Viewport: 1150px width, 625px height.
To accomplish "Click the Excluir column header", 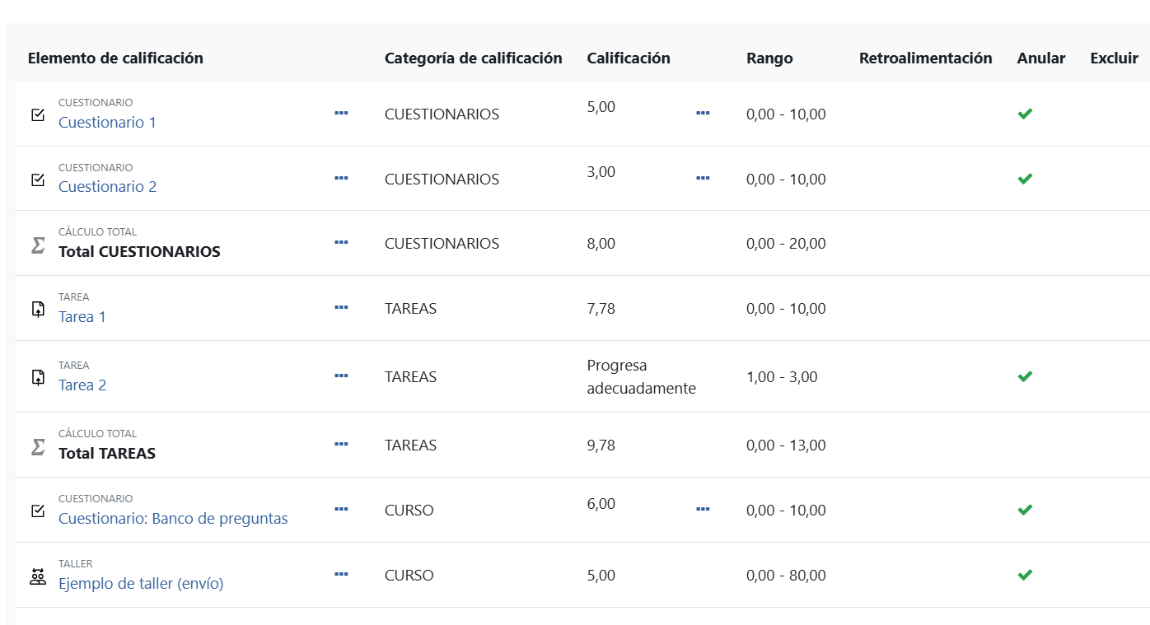I will [1115, 58].
